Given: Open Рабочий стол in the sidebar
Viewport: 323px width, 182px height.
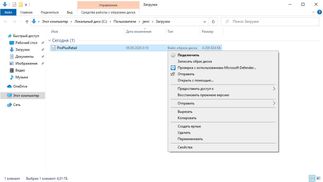Looking at the screenshot, I should pos(26,43).
